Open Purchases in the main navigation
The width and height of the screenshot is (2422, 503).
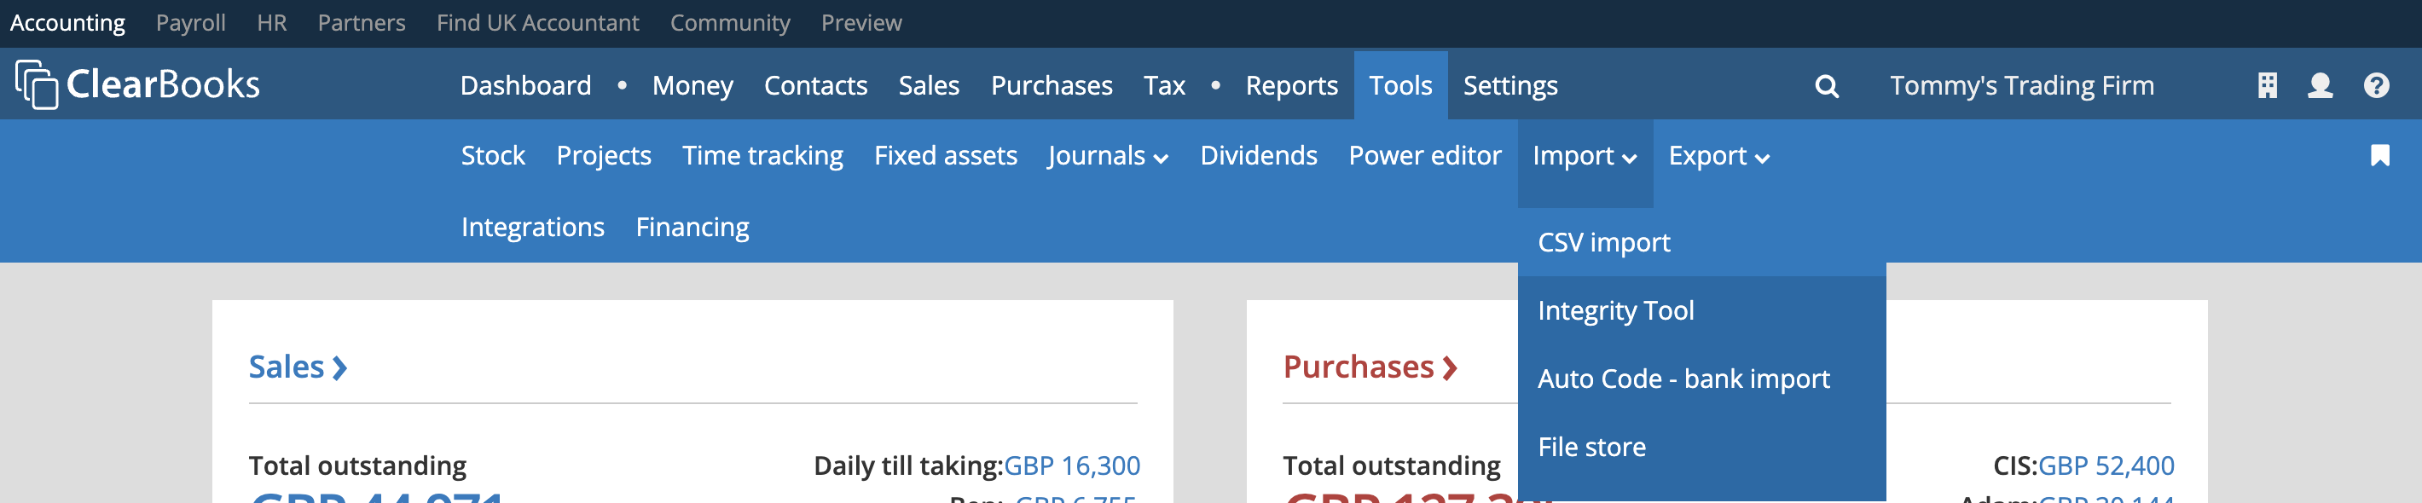1052,85
